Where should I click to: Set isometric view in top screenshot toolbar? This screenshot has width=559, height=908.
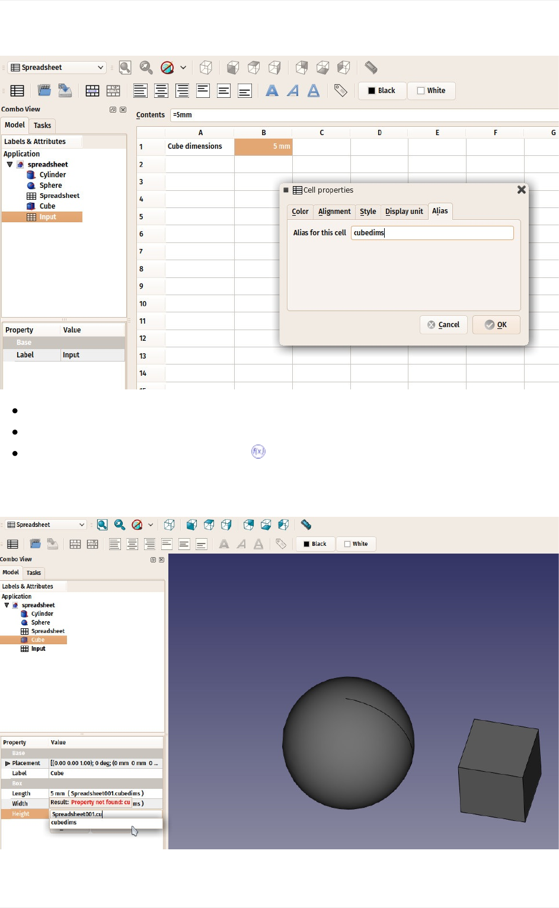coord(206,68)
